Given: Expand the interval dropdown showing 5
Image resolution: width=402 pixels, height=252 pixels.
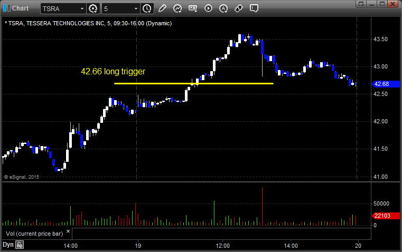Looking at the screenshot, I should click(136, 8).
